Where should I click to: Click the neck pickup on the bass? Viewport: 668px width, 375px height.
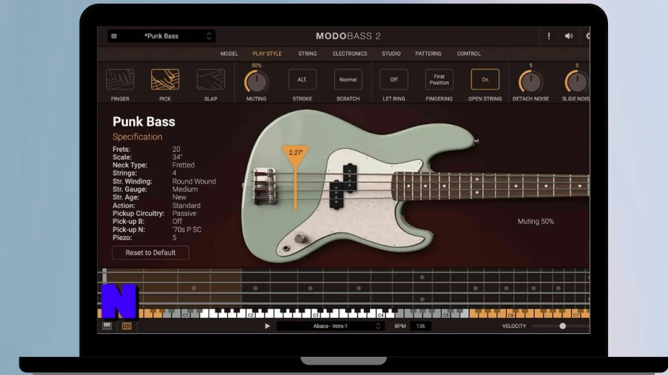pos(343,186)
